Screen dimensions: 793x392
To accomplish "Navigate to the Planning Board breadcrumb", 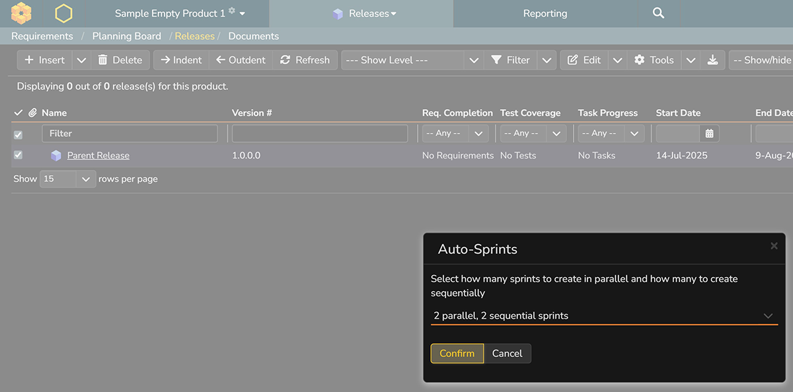I will pyautogui.click(x=126, y=36).
